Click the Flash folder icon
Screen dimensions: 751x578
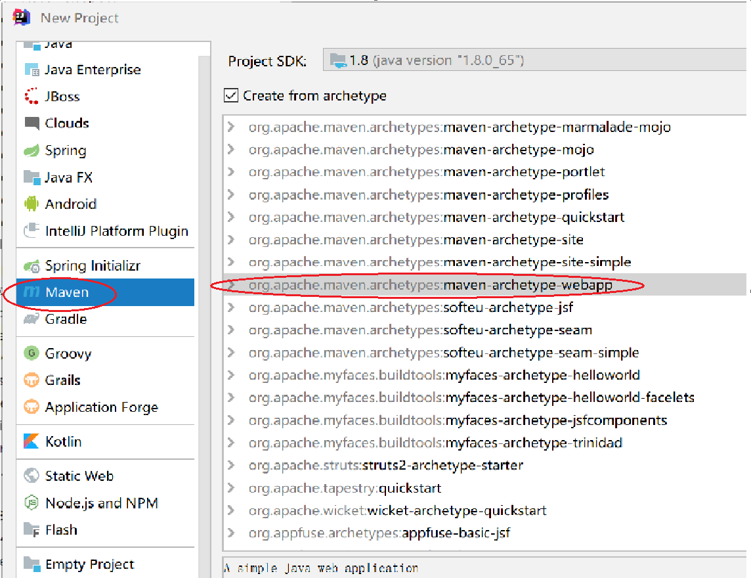pyautogui.click(x=32, y=529)
